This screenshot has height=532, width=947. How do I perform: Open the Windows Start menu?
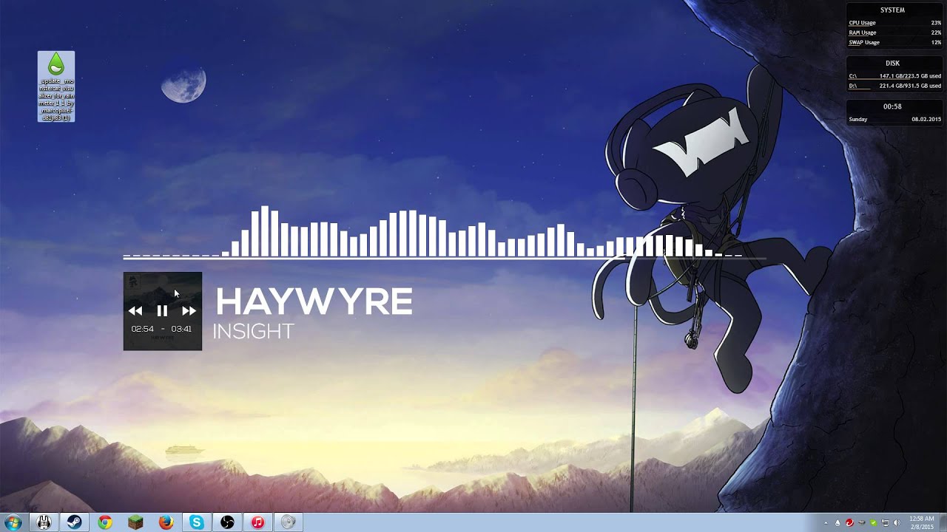(13, 522)
